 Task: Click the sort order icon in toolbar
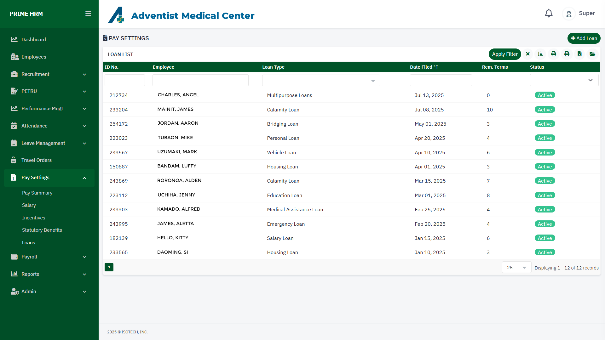coord(540,54)
